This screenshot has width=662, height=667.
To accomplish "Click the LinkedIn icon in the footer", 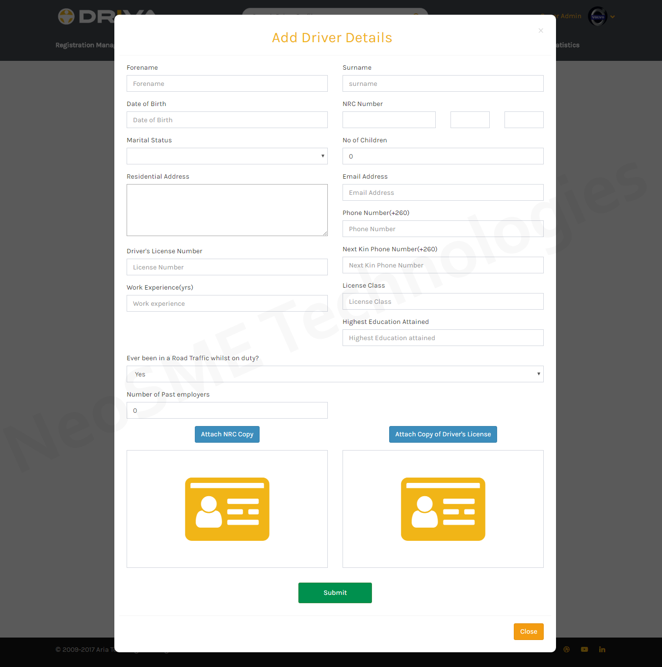I will [x=602, y=649].
